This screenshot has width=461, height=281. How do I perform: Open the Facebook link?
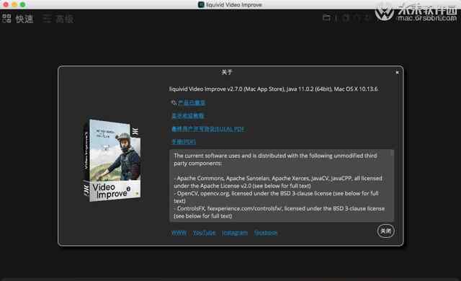point(266,233)
